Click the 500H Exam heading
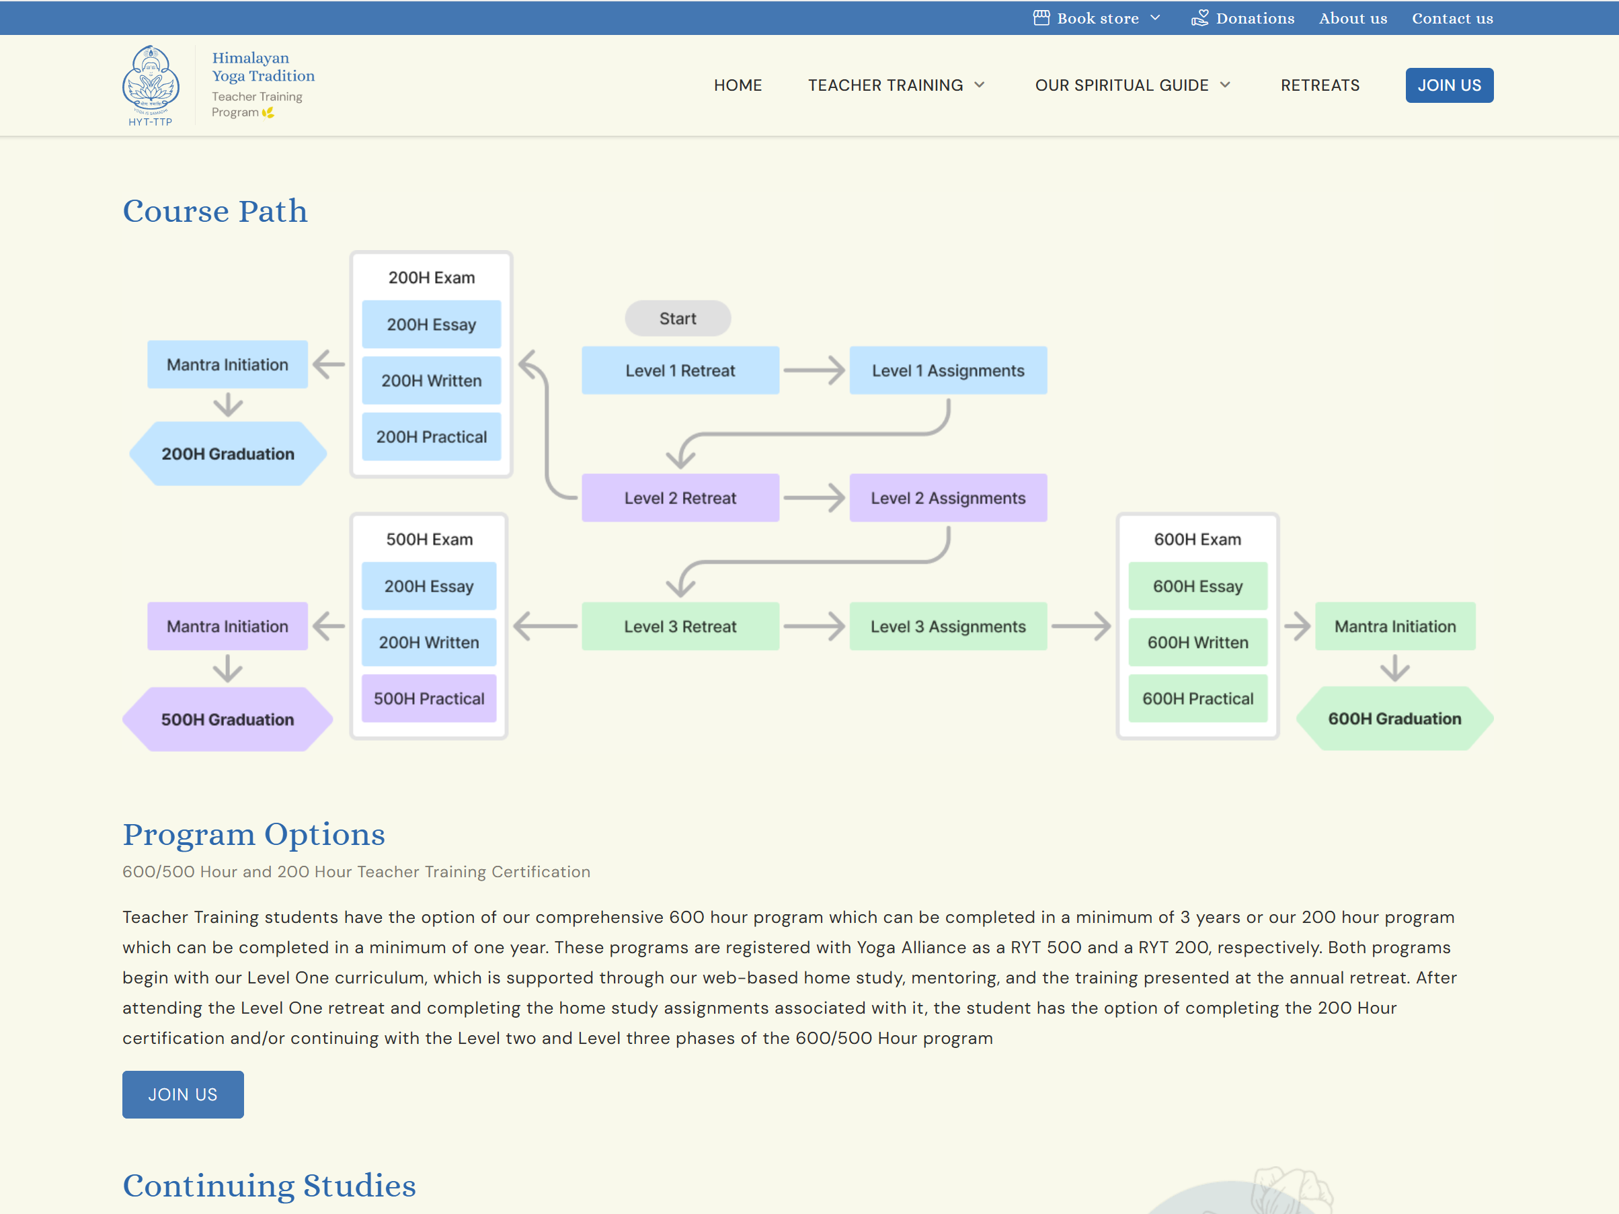 tap(430, 539)
